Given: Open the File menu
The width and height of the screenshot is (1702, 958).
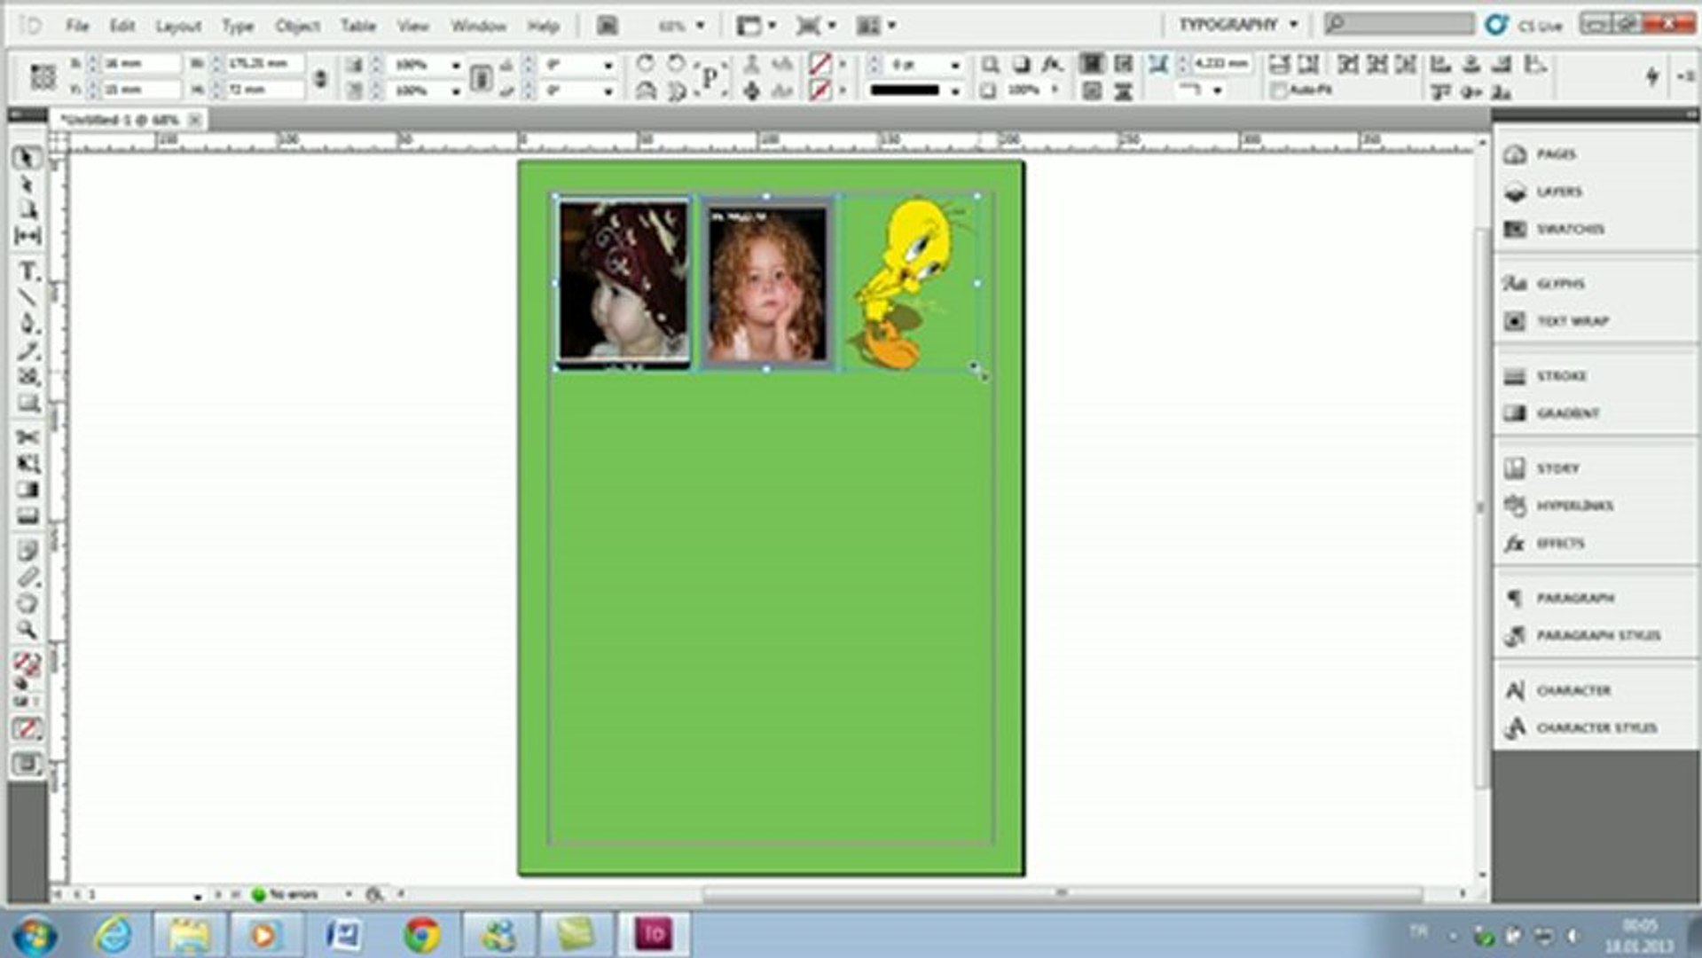Looking at the screenshot, I should 77,26.
